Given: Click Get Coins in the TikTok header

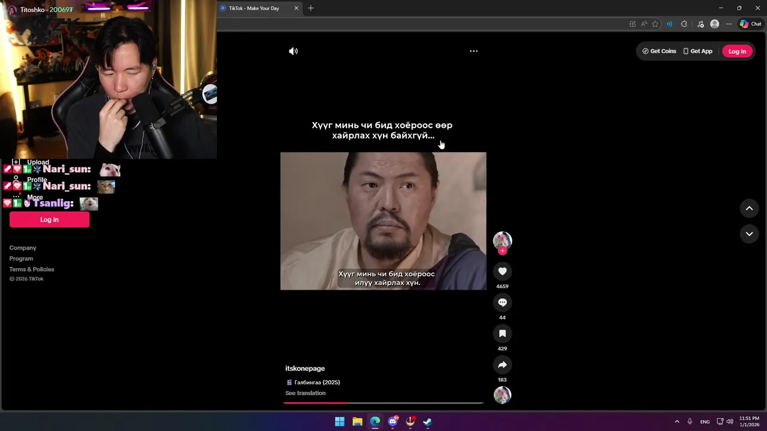Looking at the screenshot, I should click(x=659, y=51).
